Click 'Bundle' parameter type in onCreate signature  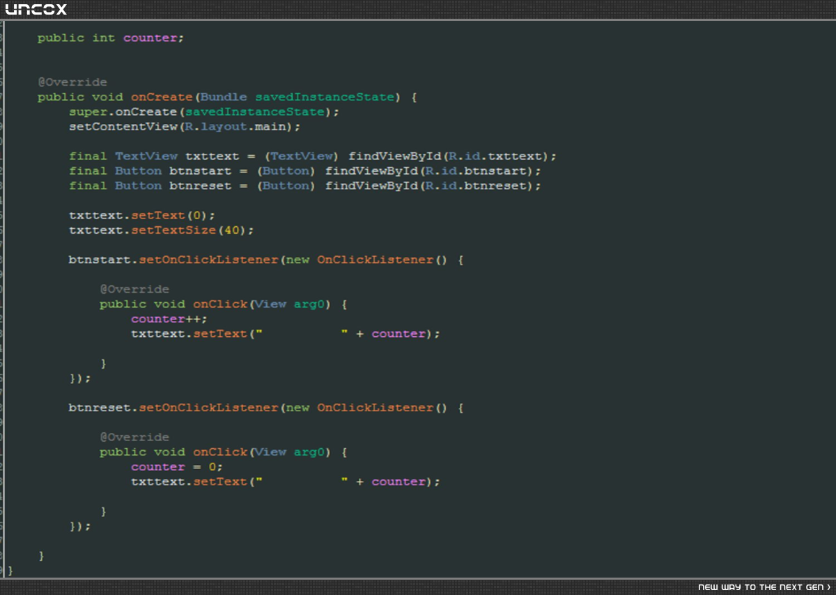coord(224,97)
